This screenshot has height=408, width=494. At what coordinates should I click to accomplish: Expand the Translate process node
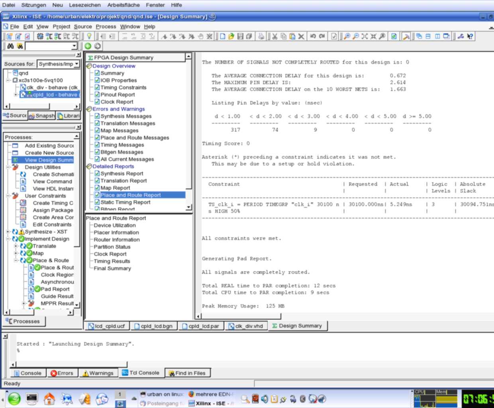16,246
